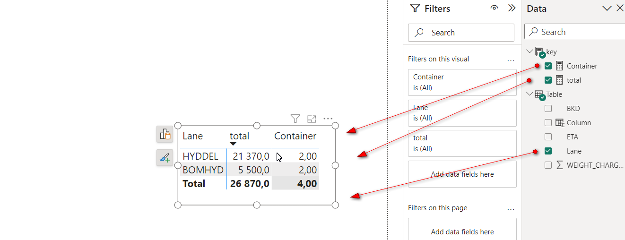Open format visual paintbrush icon

(x=165, y=157)
